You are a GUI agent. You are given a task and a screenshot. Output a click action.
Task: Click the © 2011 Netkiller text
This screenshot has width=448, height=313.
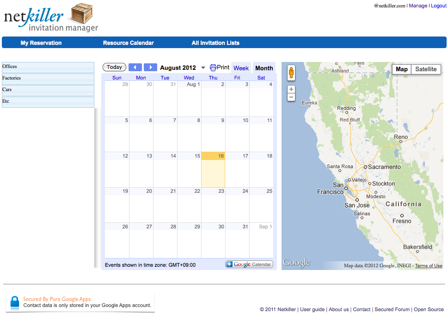(x=278, y=309)
